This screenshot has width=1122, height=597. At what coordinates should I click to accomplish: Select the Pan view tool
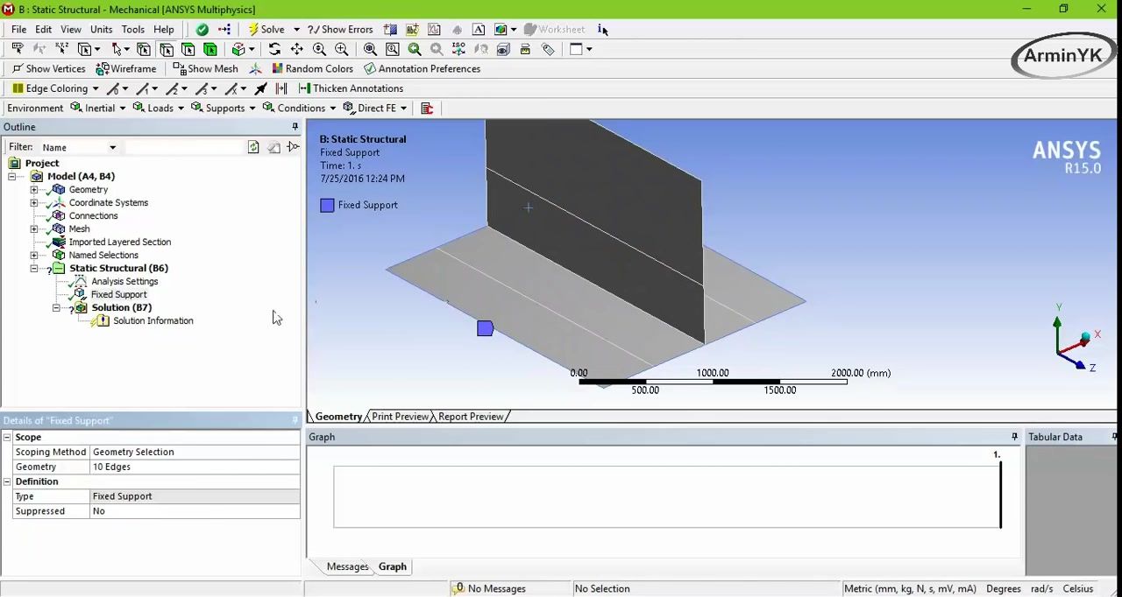[297, 49]
